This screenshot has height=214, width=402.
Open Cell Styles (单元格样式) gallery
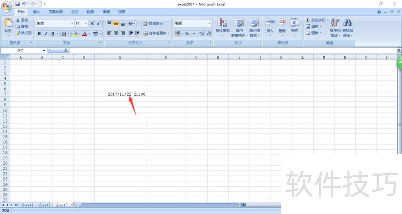click(x=255, y=28)
